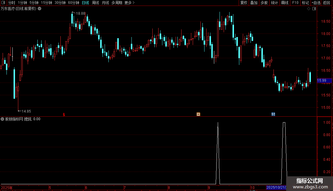Click the 1.00 indicator axis label

click(x=327, y=123)
